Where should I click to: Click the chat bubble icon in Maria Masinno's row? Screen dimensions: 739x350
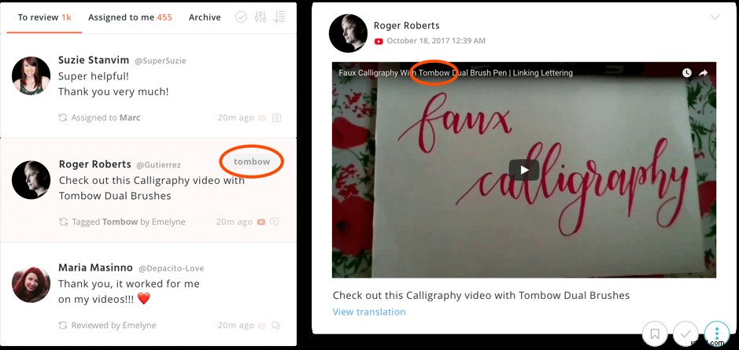[x=277, y=325]
